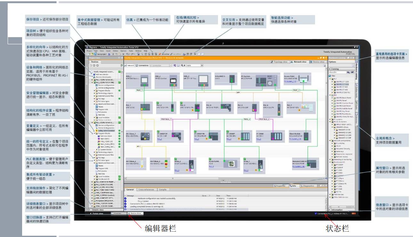Open the Project menu
The width and height of the screenshot is (413, 237).
pyautogui.click(x=89, y=51)
